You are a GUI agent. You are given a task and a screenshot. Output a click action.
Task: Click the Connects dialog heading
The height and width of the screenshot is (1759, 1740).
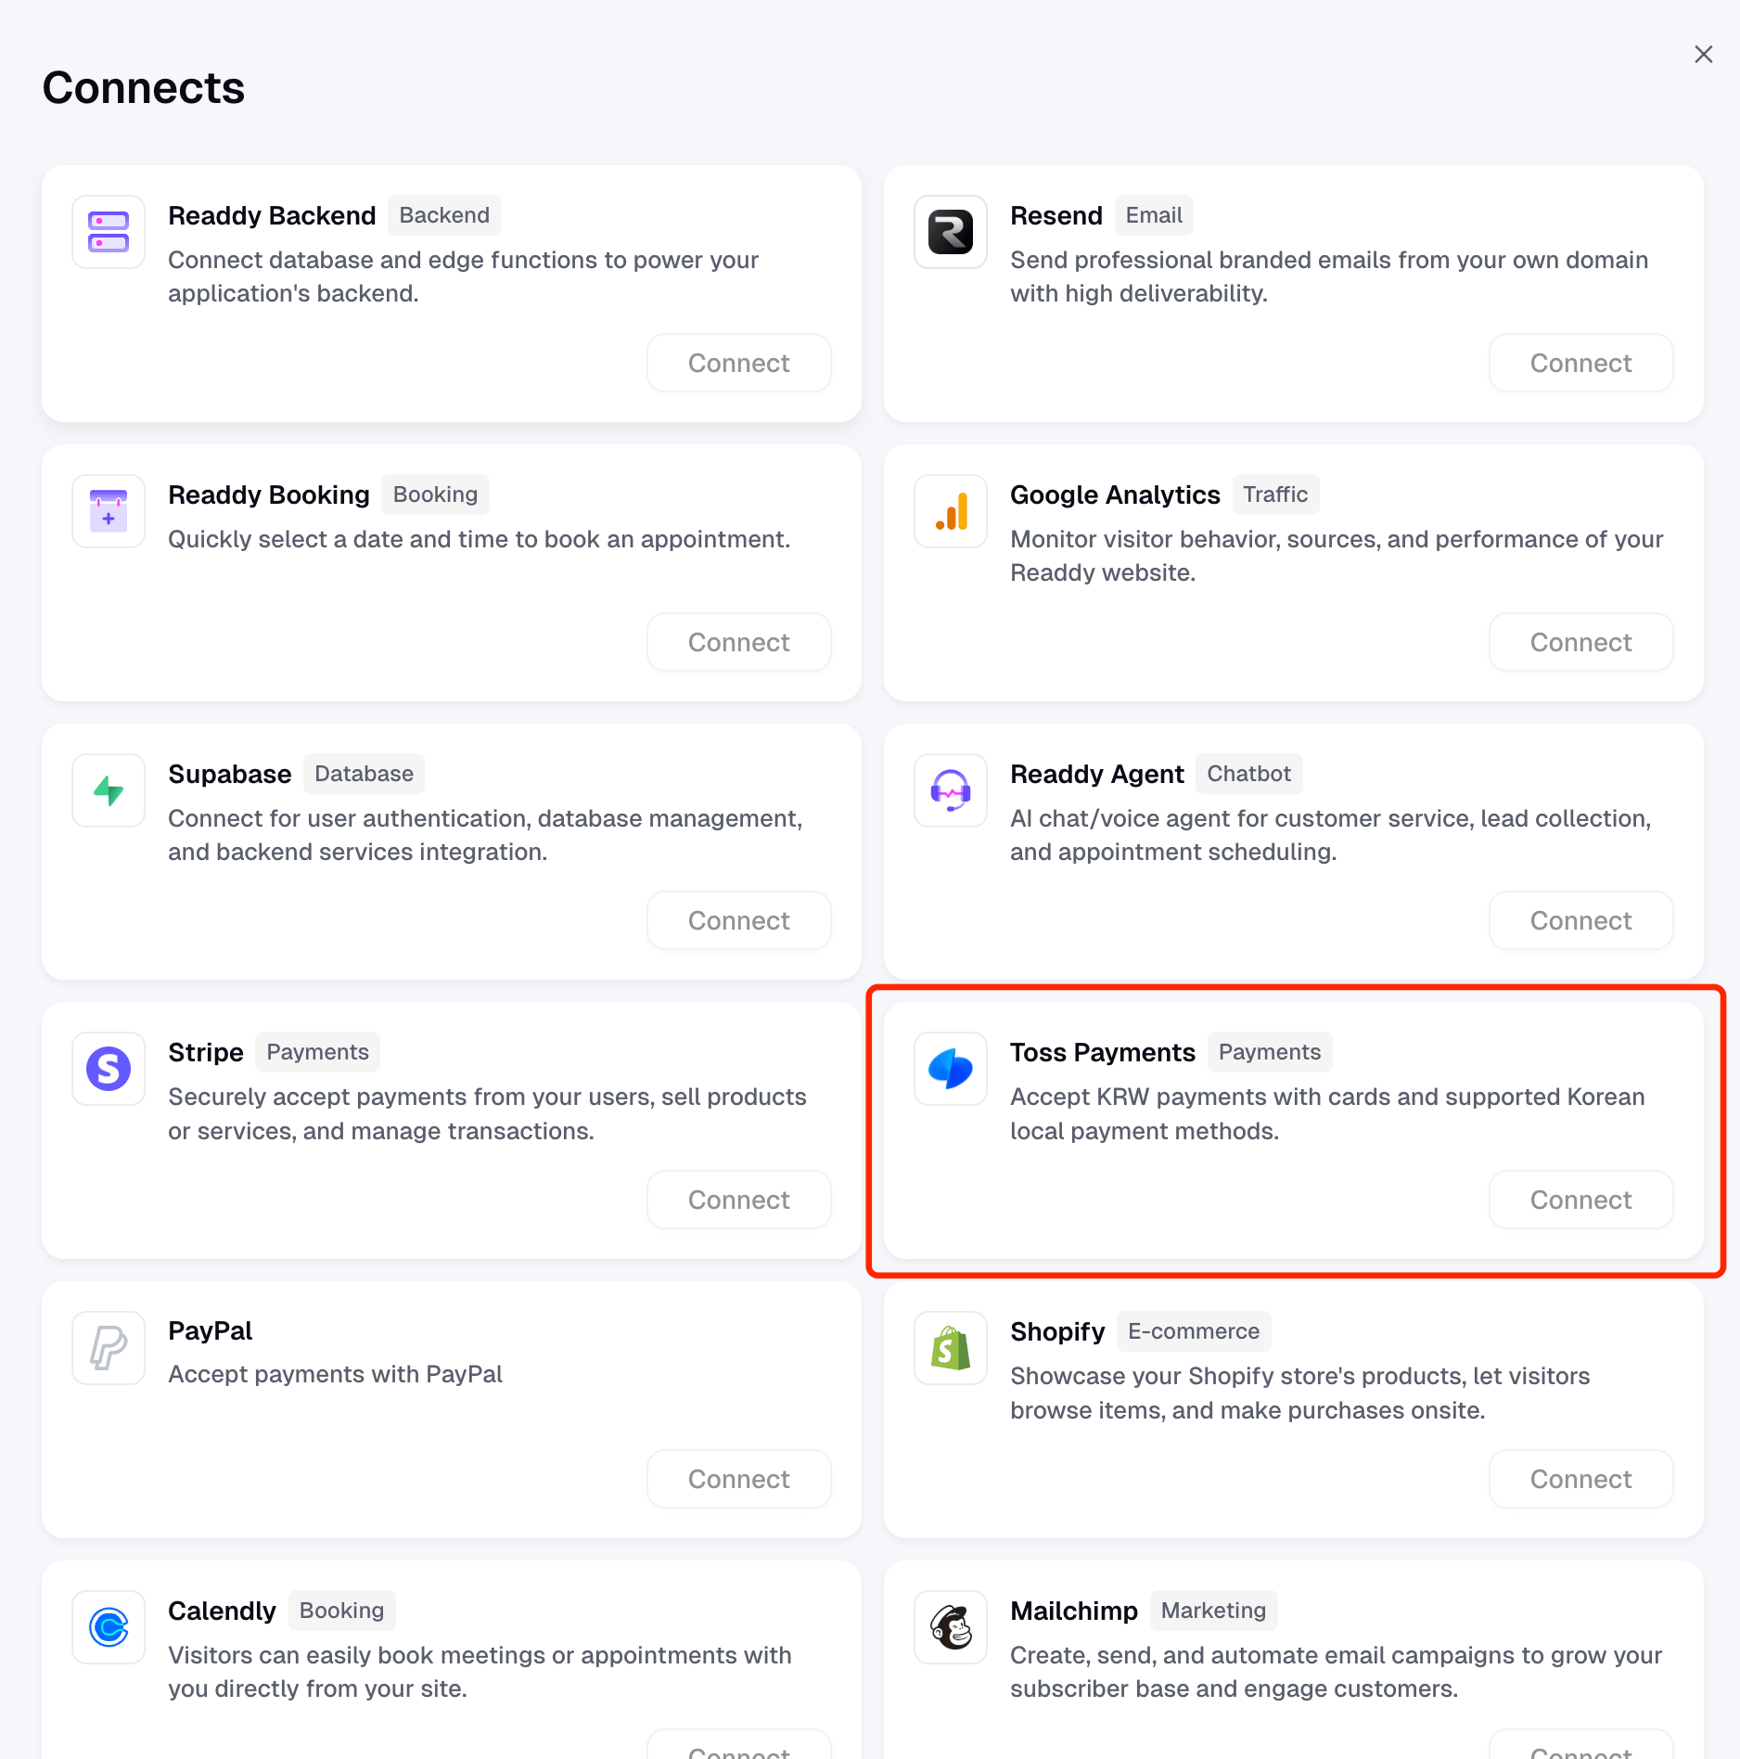click(144, 88)
